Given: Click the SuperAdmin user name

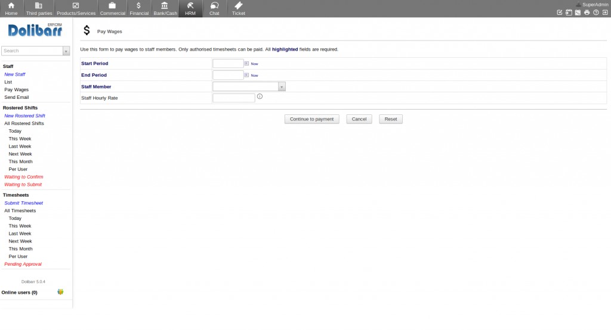Looking at the screenshot, I should pos(595,5).
